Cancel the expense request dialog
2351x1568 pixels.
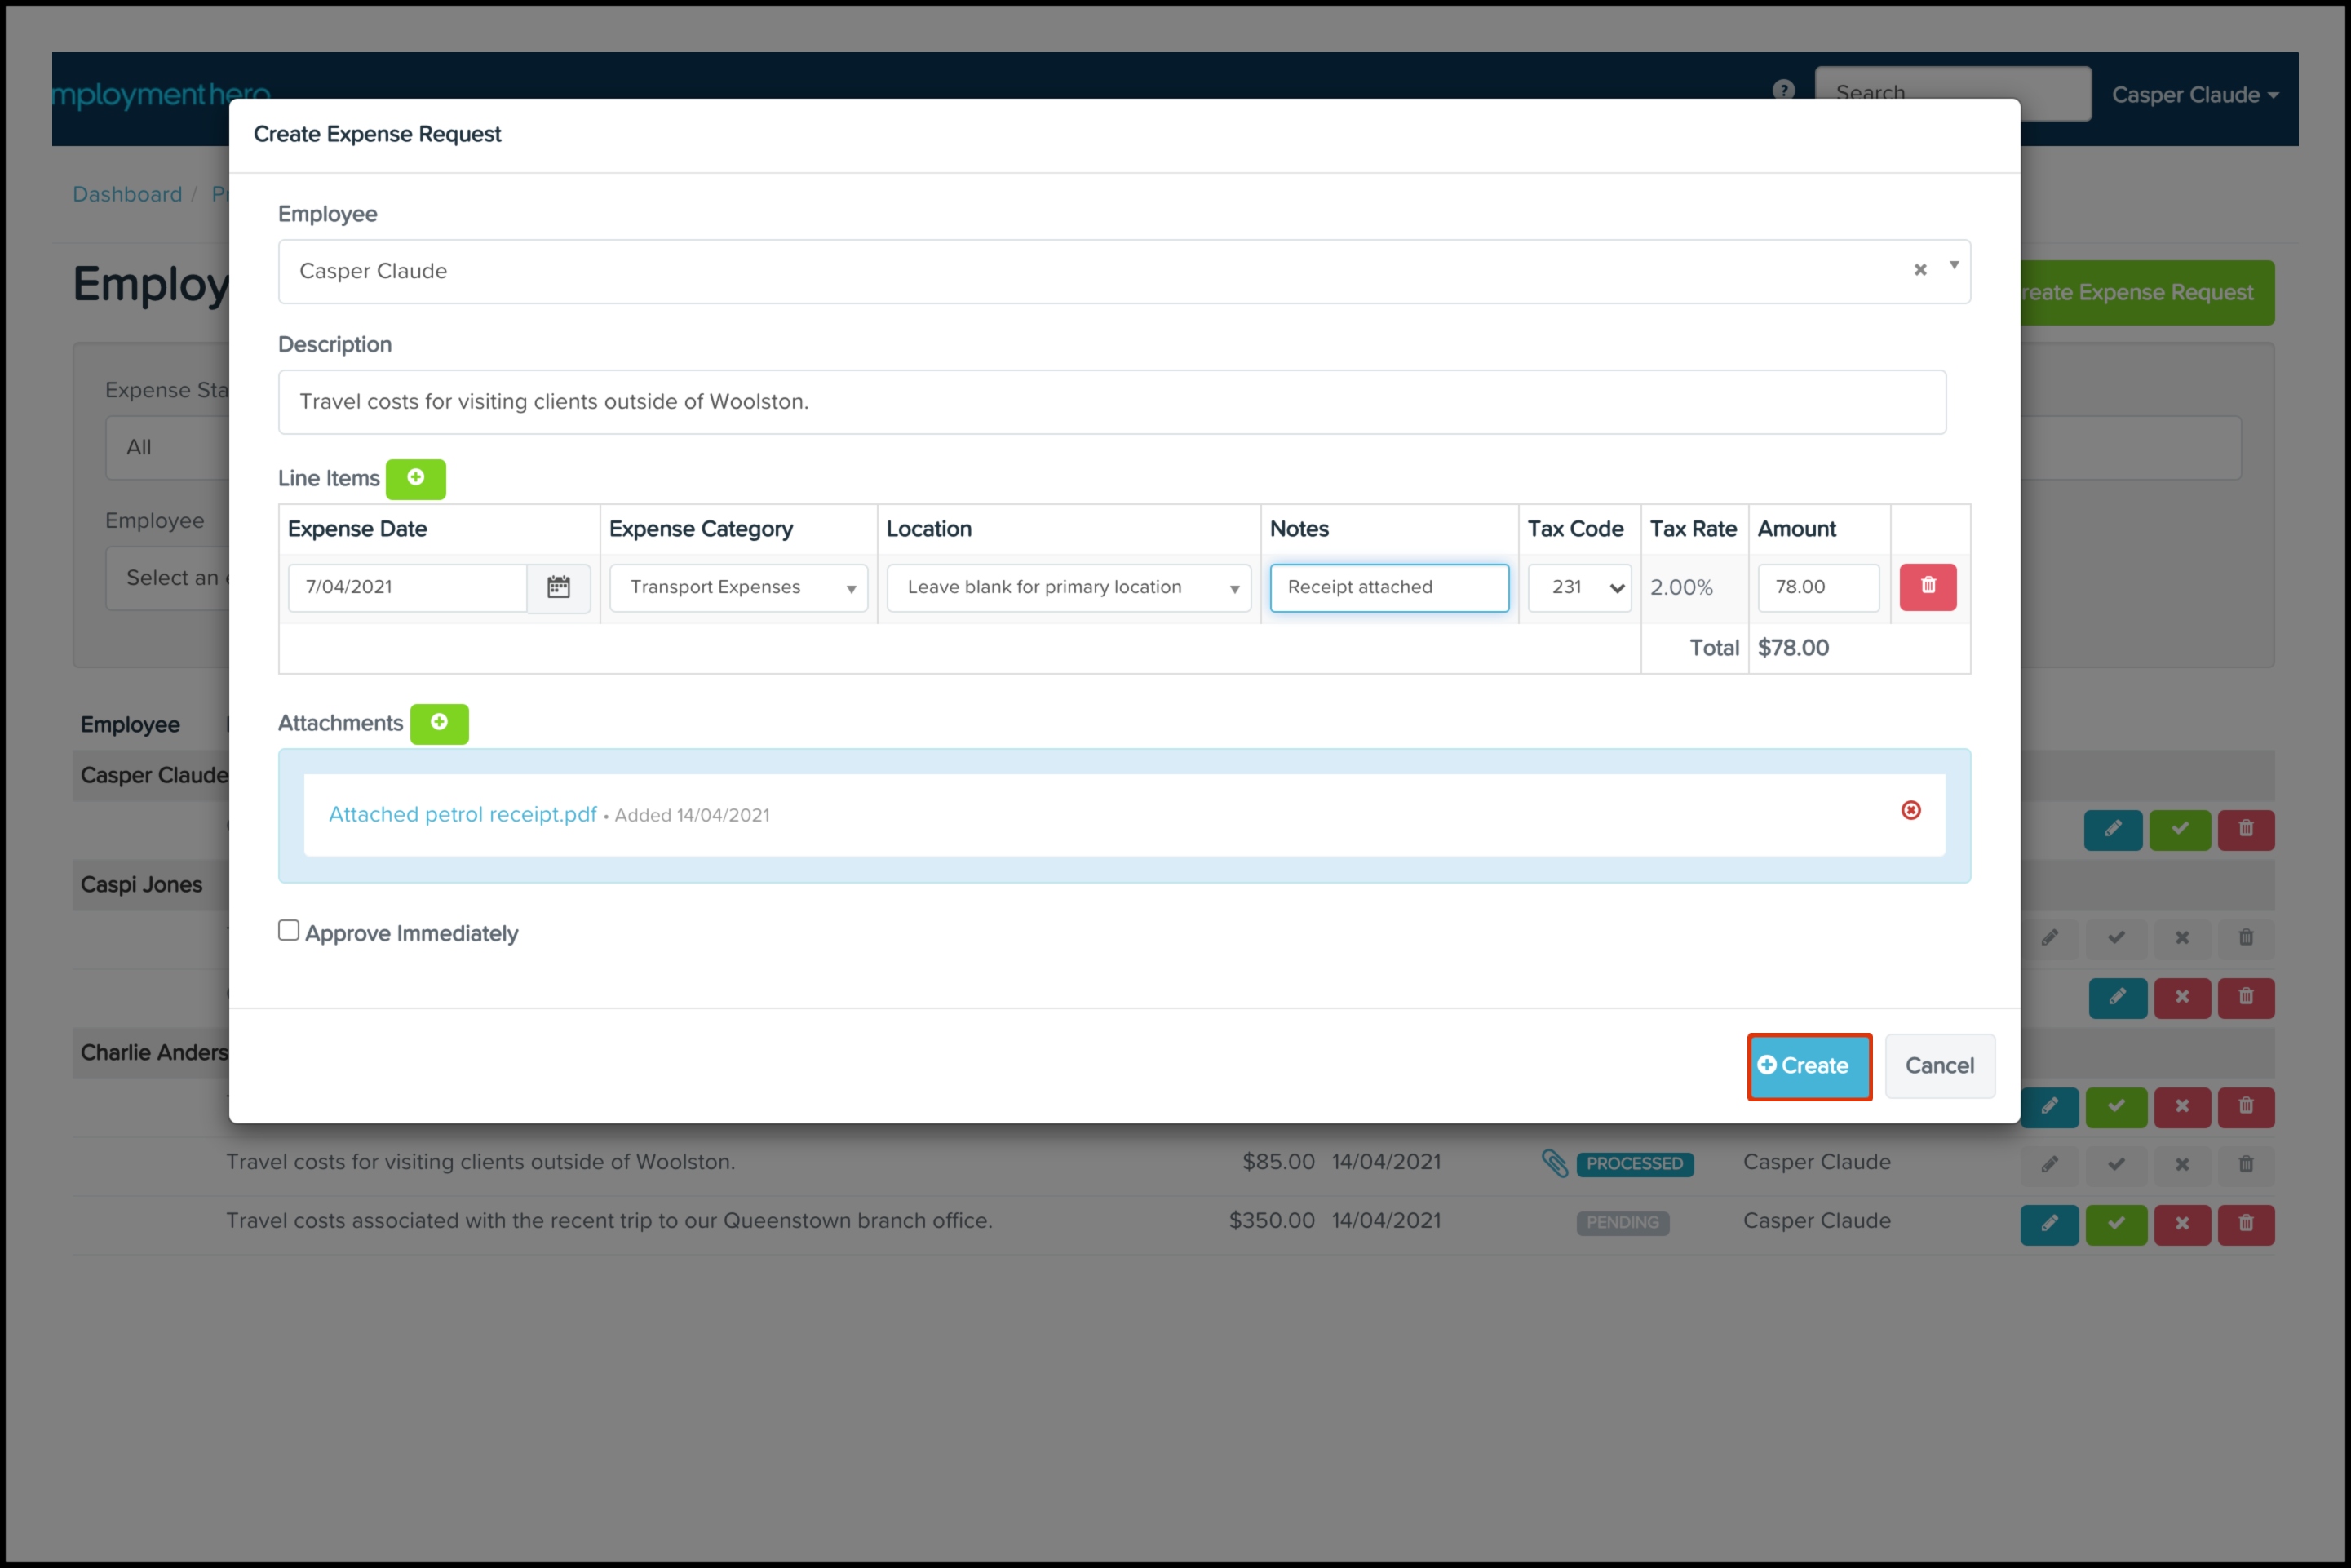point(1938,1066)
